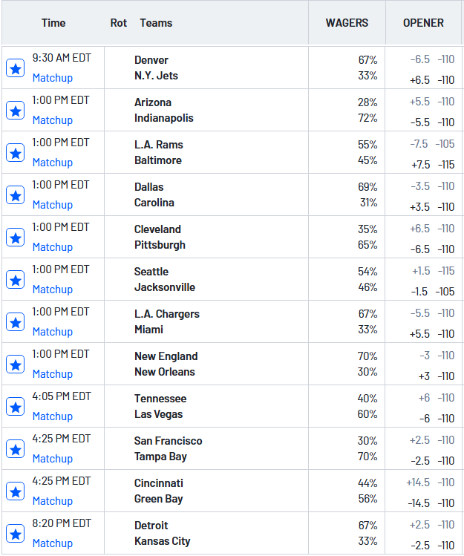Click the WAGERS column header

[347, 23]
